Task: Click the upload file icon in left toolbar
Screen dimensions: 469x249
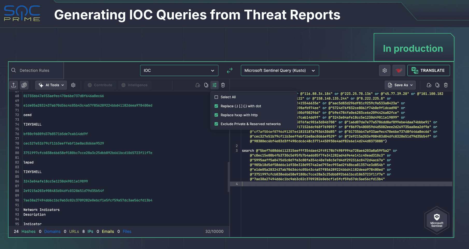Action: 14,85
